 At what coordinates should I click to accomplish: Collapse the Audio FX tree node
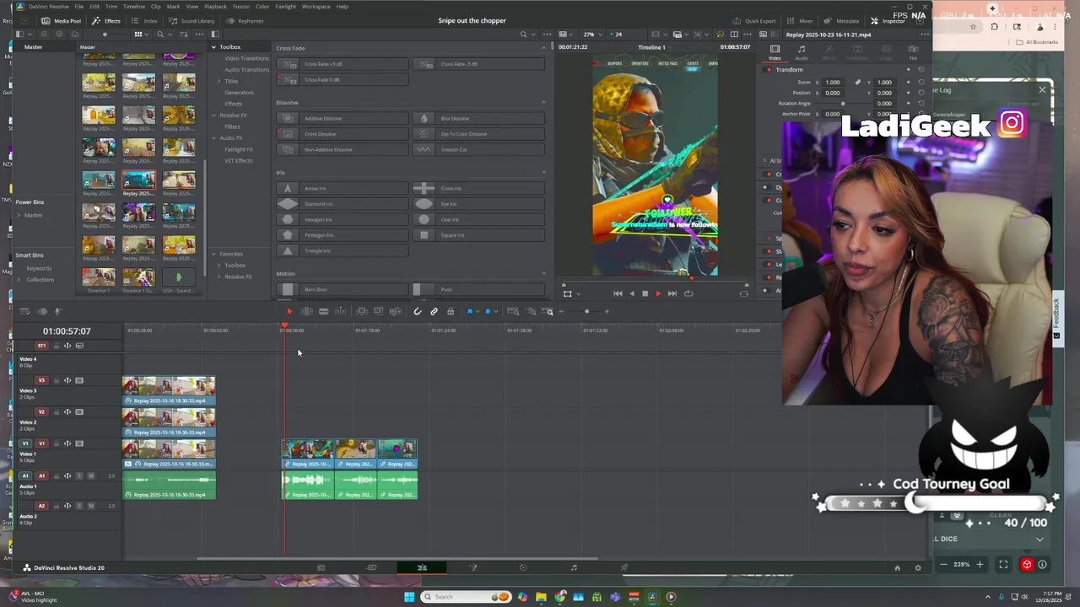click(213, 138)
